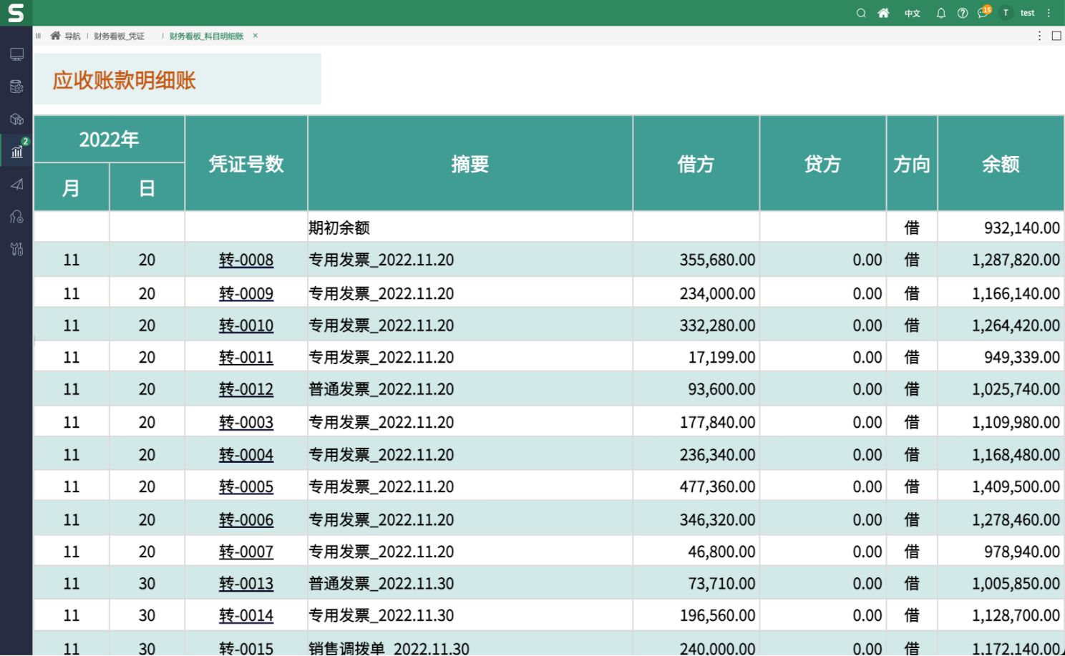
Task: Open voucher link 转-0004
Action: click(x=246, y=455)
